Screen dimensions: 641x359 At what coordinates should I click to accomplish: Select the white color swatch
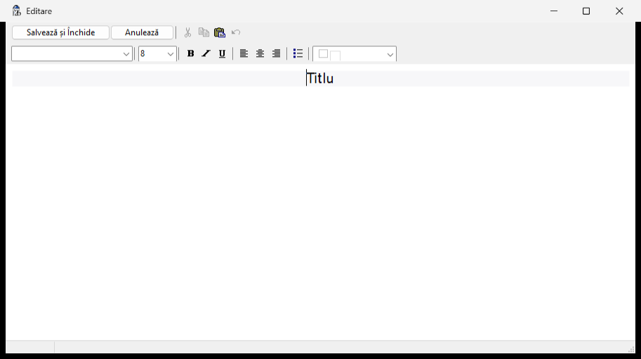pos(324,53)
